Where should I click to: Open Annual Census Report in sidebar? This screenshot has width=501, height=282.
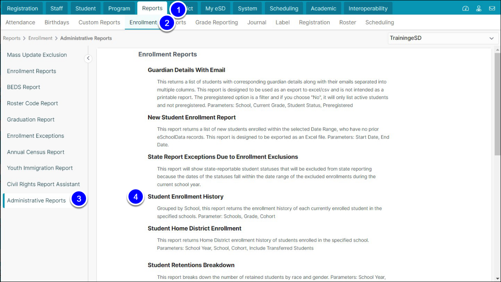[x=36, y=152]
